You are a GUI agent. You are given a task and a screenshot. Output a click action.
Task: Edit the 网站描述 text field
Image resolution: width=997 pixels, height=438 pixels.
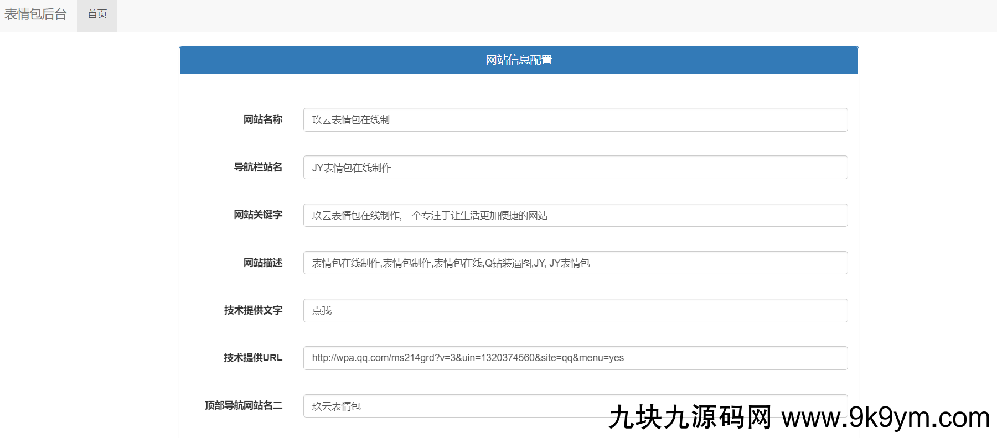coord(575,263)
